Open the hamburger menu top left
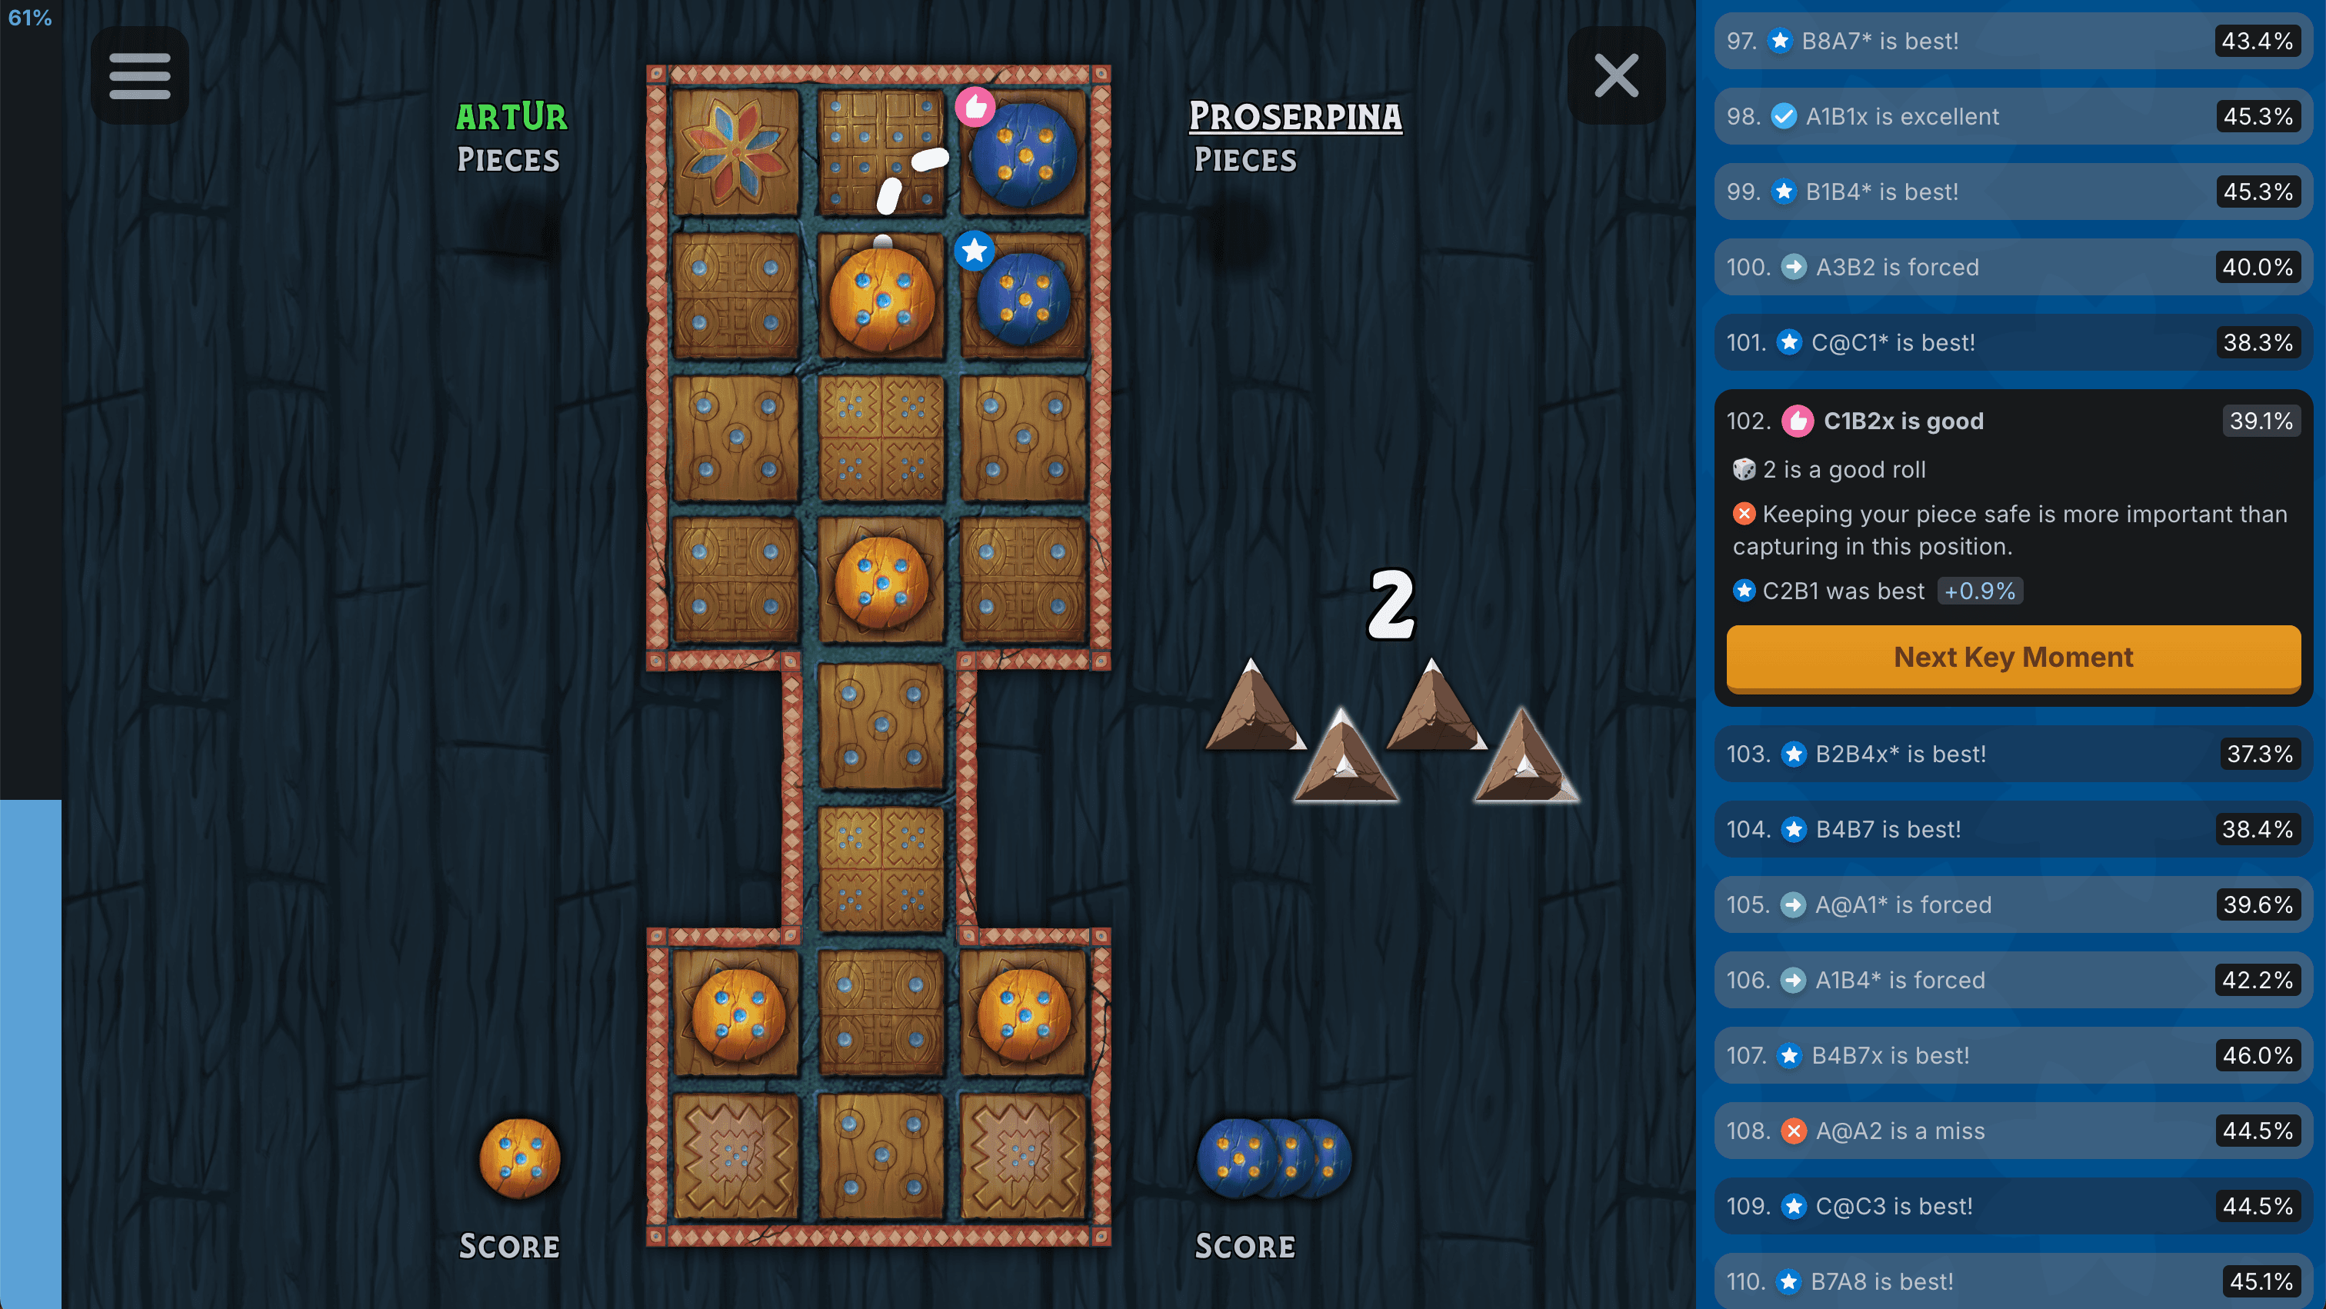 point(142,75)
